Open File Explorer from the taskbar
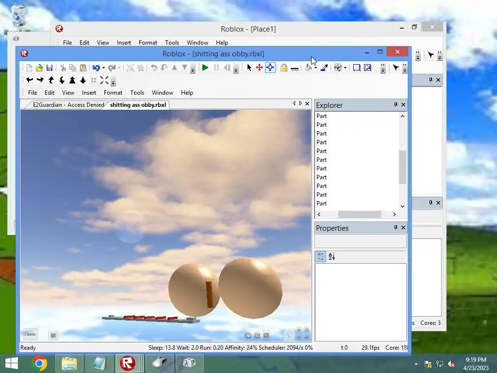 click(x=69, y=363)
